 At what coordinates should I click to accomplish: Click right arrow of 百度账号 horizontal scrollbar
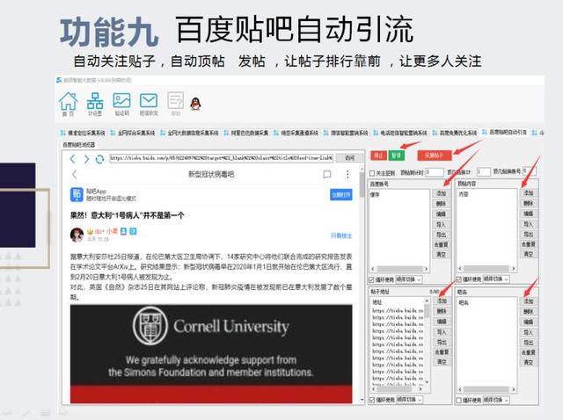(426, 269)
